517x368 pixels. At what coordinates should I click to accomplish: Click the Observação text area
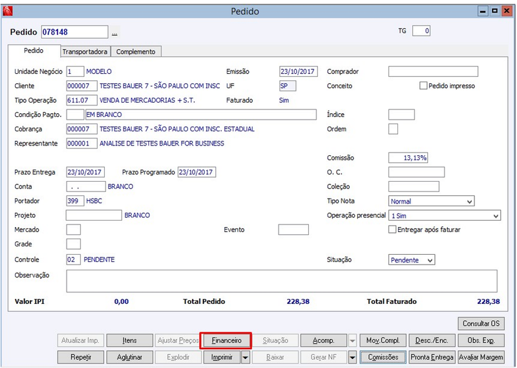coord(282,281)
